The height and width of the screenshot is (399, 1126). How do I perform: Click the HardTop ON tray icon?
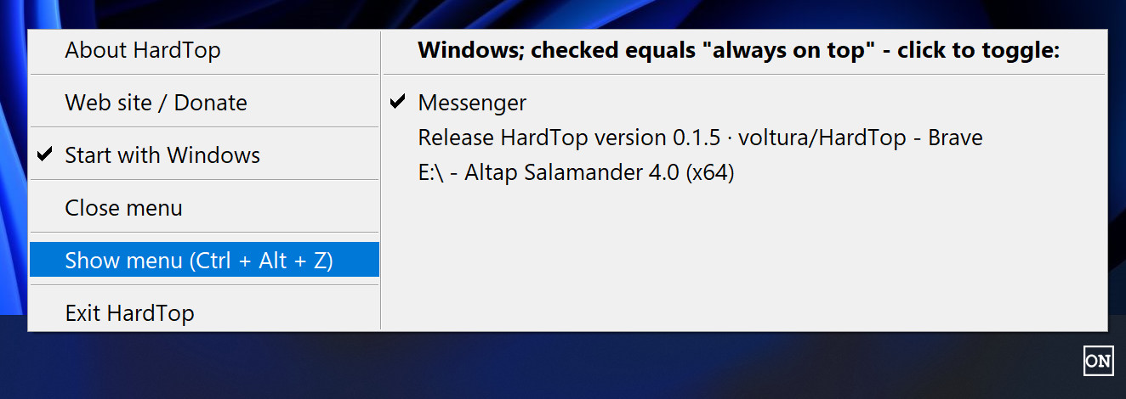[x=1097, y=361]
